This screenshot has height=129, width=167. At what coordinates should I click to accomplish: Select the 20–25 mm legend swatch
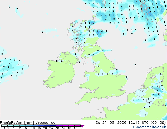(47, 126)
